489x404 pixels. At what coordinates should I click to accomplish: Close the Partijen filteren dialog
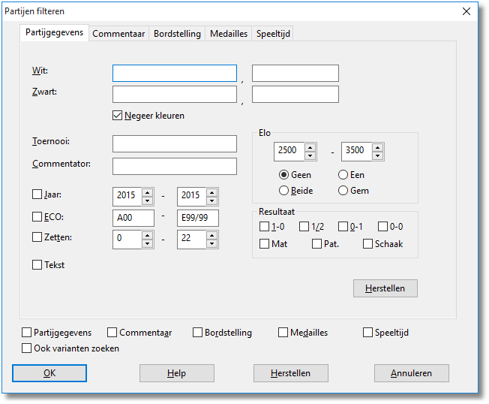click(466, 11)
